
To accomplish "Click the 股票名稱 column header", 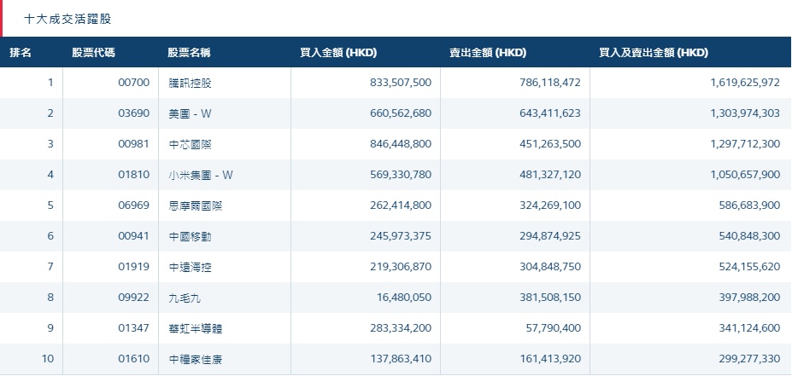I will (190, 53).
